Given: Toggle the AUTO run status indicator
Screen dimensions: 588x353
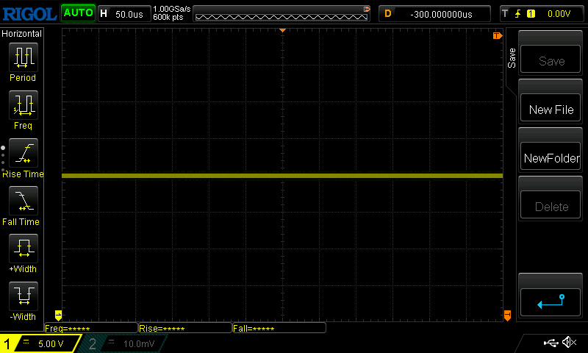Looking at the screenshot, I should coord(77,13).
